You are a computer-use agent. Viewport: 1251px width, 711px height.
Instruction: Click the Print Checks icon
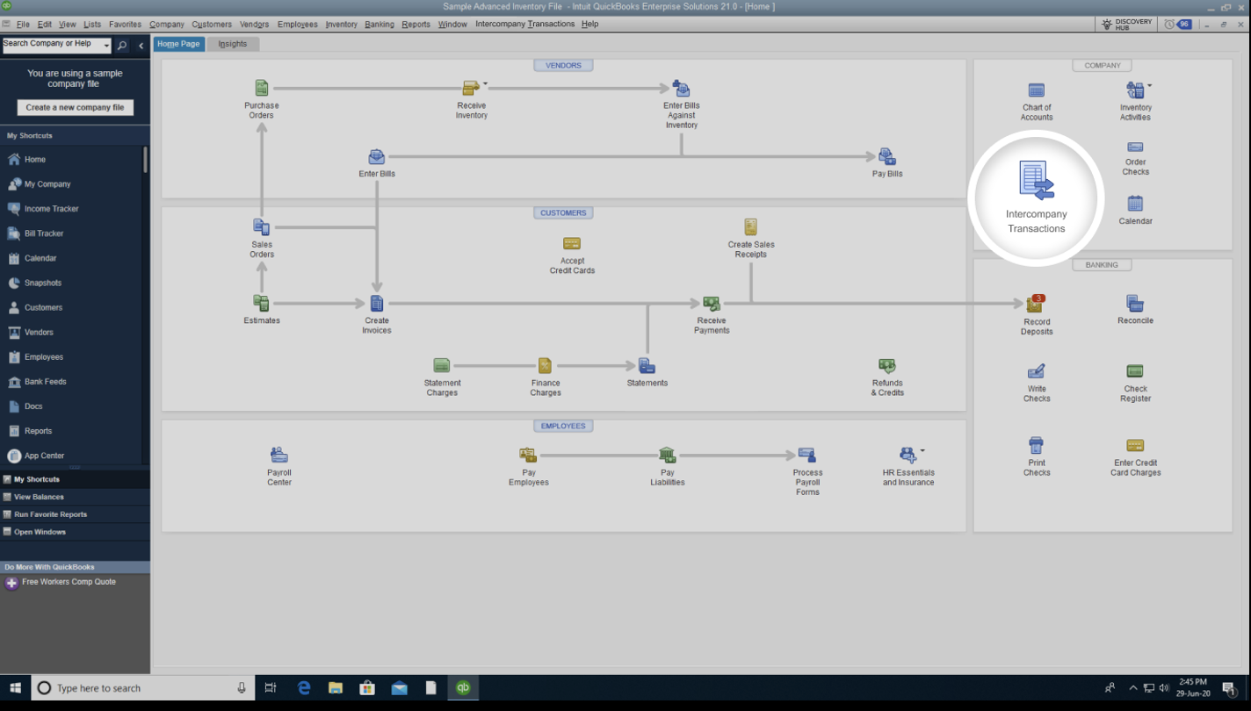[1037, 445]
